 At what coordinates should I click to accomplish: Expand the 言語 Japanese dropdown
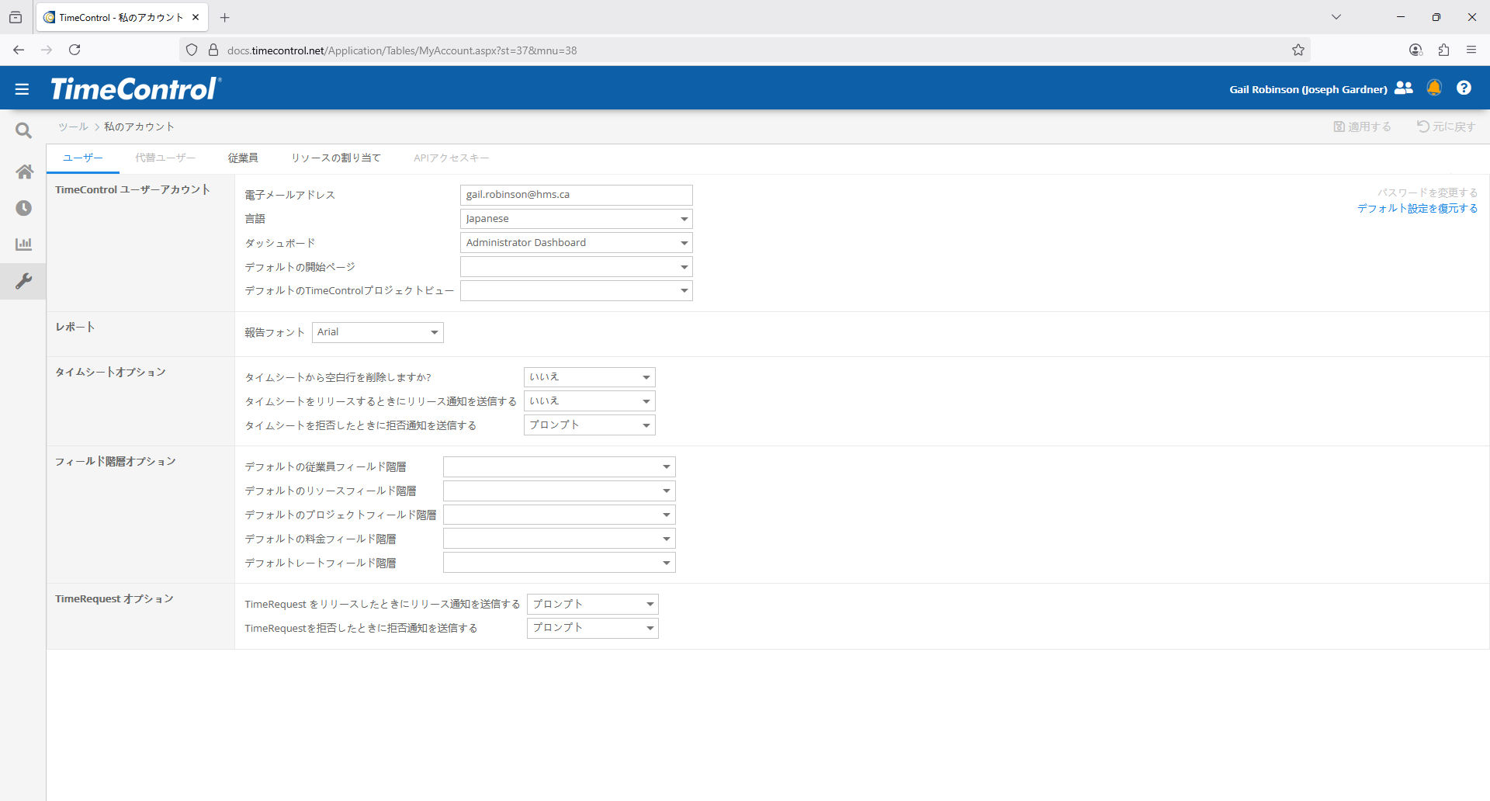click(576, 219)
